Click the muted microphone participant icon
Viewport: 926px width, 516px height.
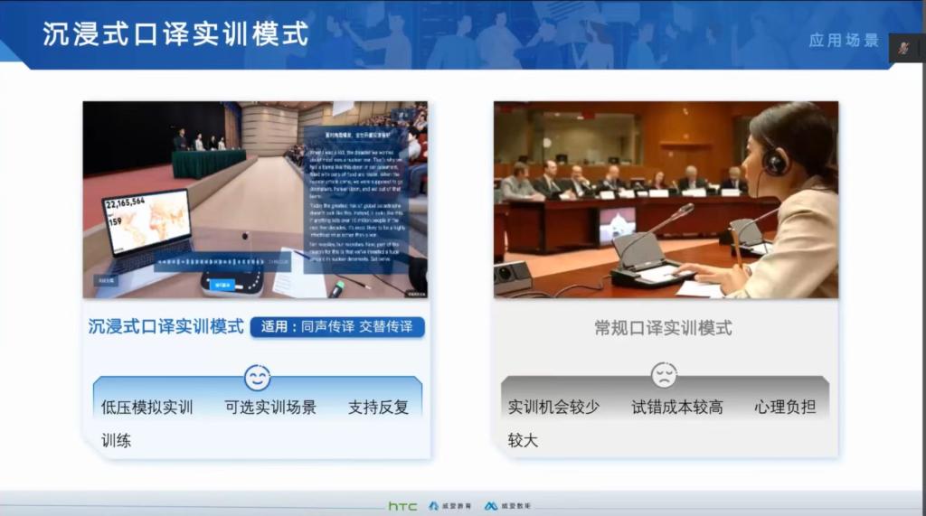point(905,47)
